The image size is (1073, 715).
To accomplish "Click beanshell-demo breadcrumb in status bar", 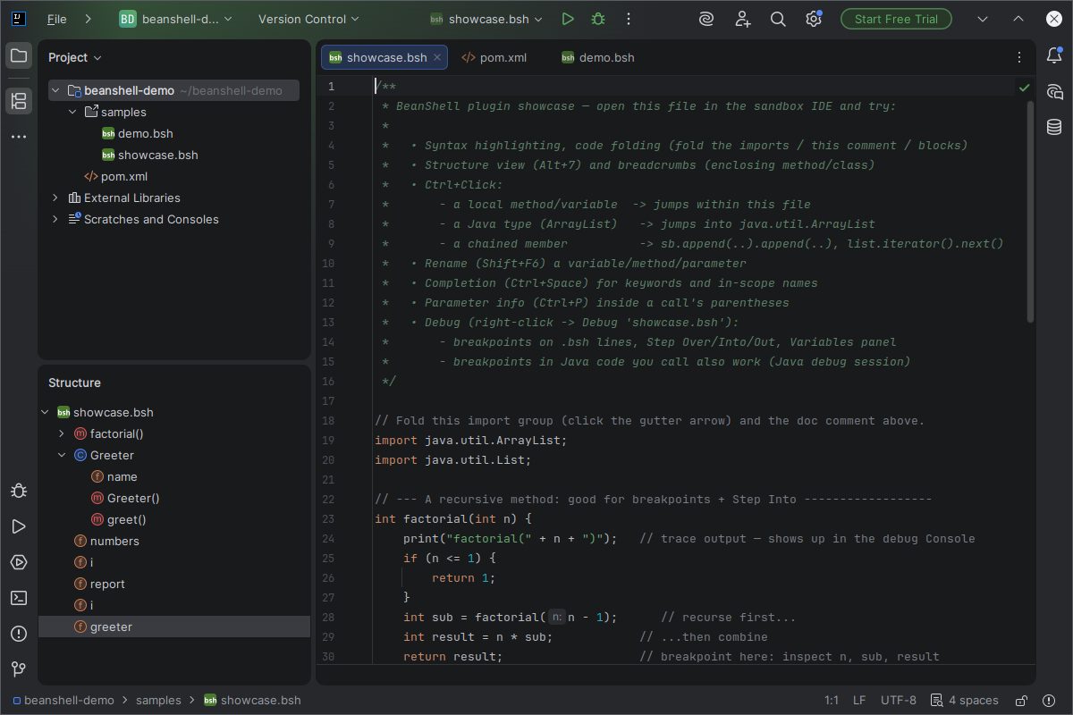I will pyautogui.click(x=63, y=701).
